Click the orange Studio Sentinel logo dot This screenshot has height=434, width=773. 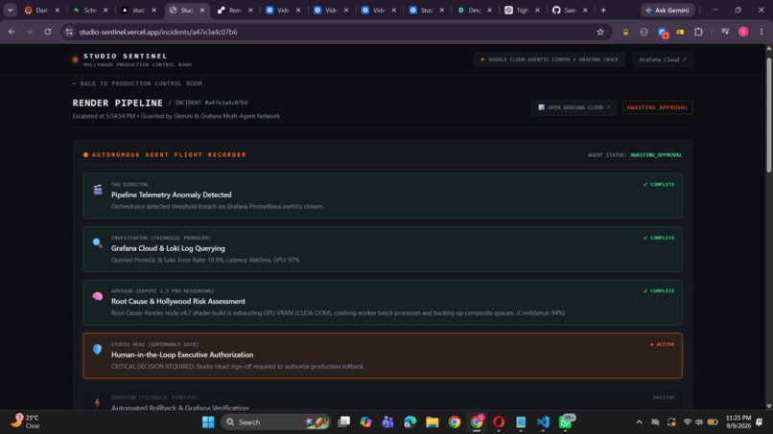[x=75, y=59]
